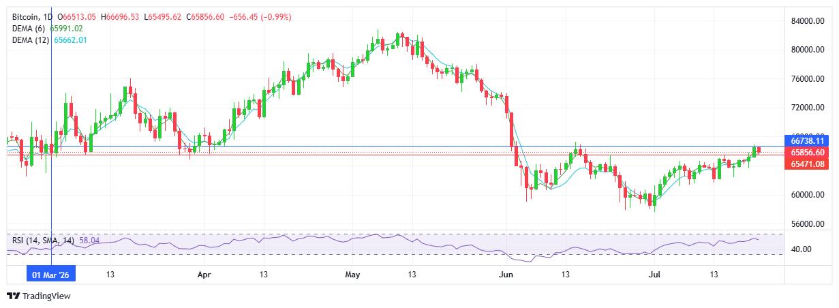Viewport: 839px width, 308px height.
Task: Click the red 65856.60 current price label
Action: point(808,153)
